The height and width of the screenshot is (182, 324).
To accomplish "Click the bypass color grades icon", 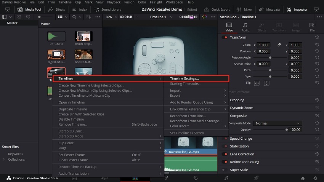I will [x=204, y=17].
